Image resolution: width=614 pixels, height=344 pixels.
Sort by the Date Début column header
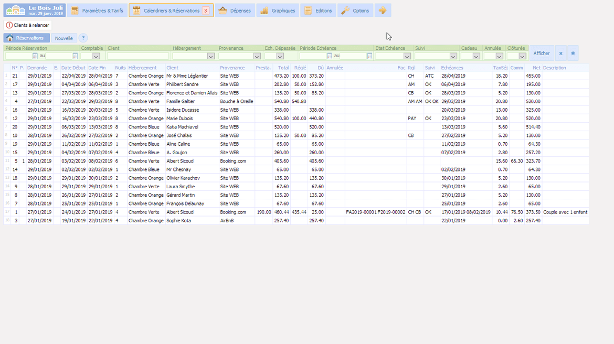pyautogui.click(x=73, y=68)
